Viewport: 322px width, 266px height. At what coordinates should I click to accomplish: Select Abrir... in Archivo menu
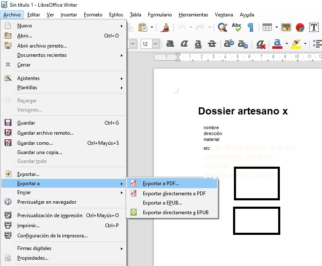64,36
